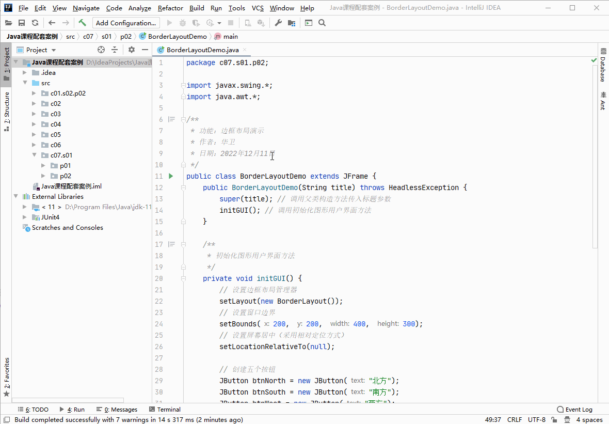The width and height of the screenshot is (609, 424).
Task: Toggle the Terminal tool window
Action: point(165,410)
